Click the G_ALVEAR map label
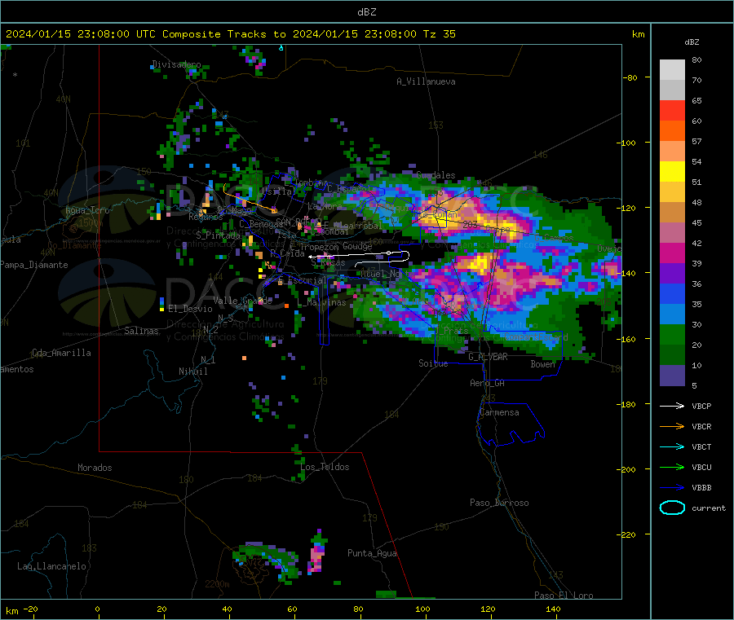Image resolution: width=734 pixels, height=620 pixels. (x=488, y=357)
